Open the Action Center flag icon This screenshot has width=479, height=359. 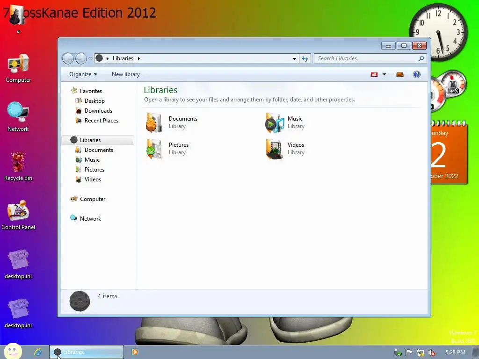tap(409, 352)
